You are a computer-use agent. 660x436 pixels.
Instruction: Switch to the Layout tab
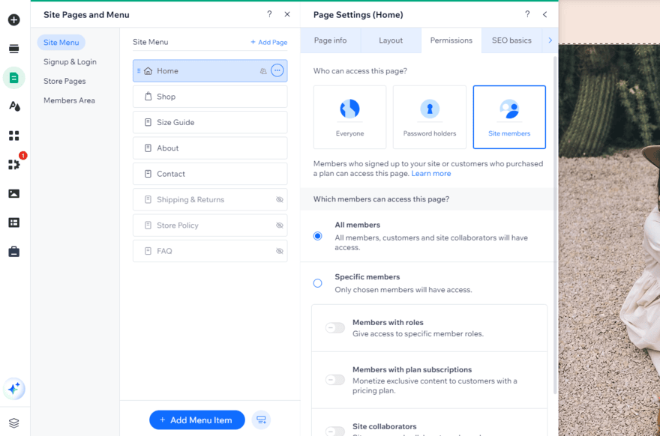click(391, 40)
